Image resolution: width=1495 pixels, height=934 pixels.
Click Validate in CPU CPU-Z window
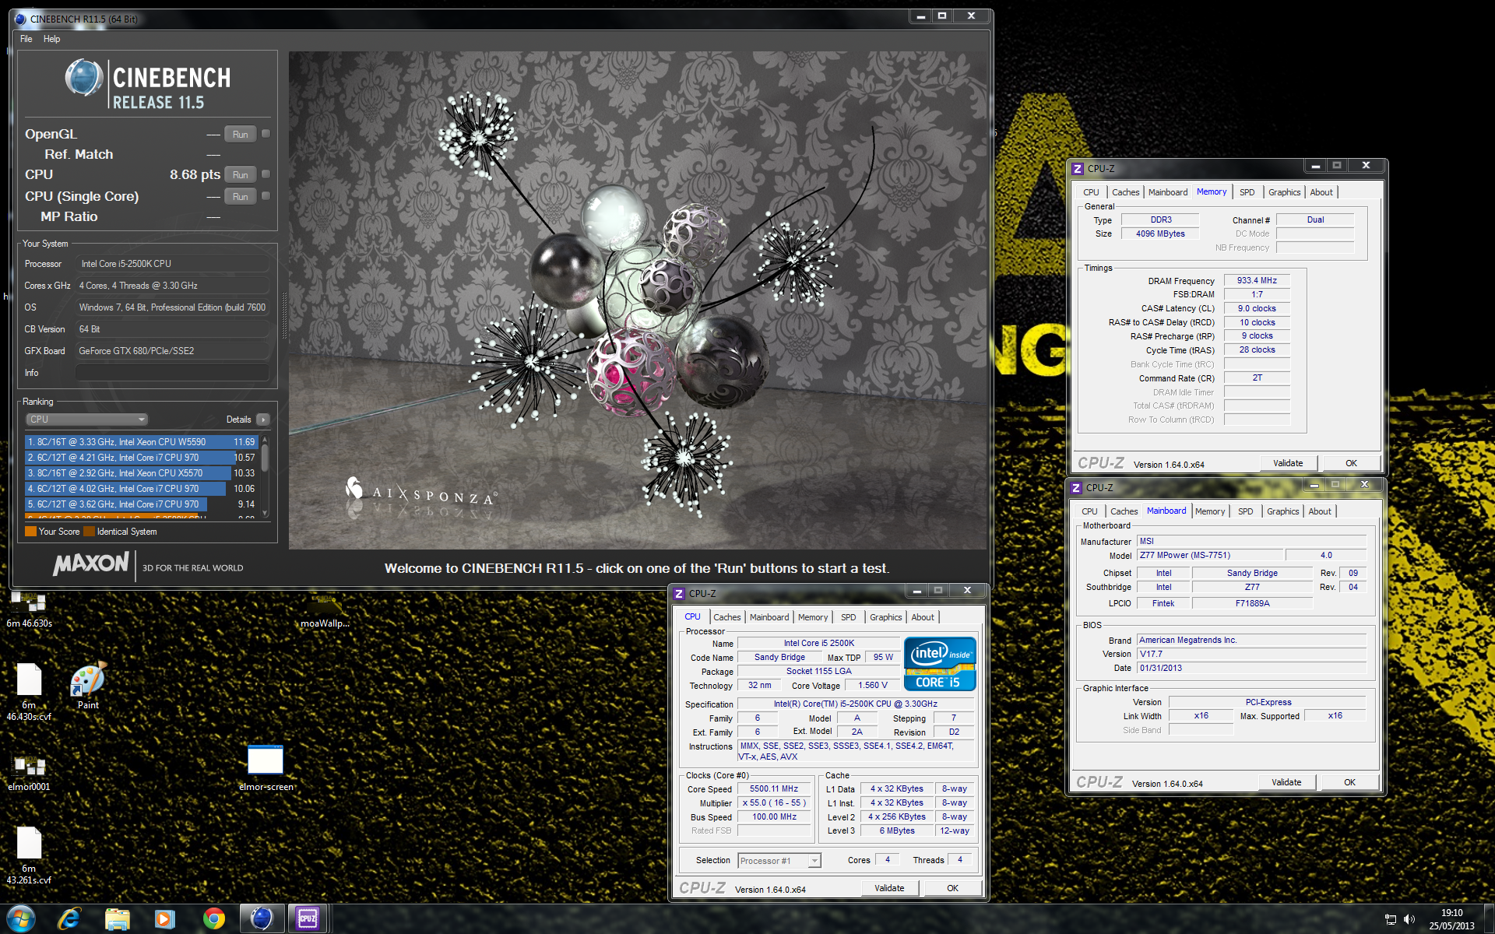pos(889,888)
